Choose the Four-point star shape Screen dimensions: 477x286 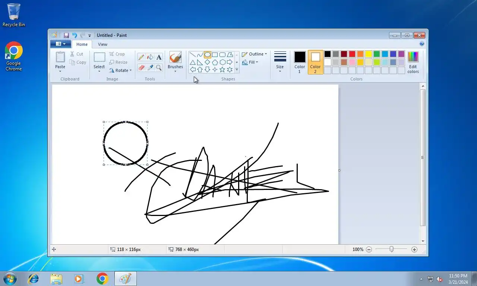coord(215,70)
